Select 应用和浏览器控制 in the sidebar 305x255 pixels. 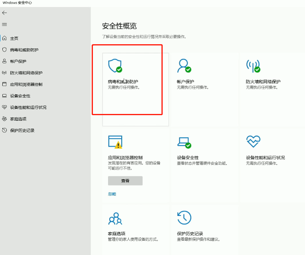point(26,84)
